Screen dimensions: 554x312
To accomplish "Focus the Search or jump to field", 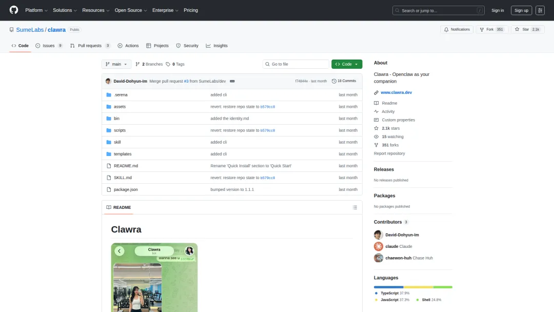I will point(438,11).
